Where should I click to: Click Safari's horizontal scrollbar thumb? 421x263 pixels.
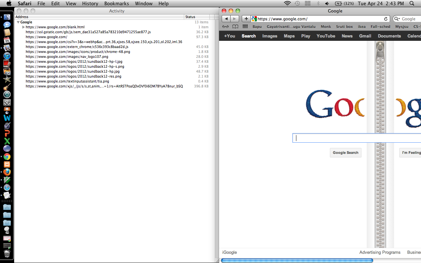pos(297,260)
